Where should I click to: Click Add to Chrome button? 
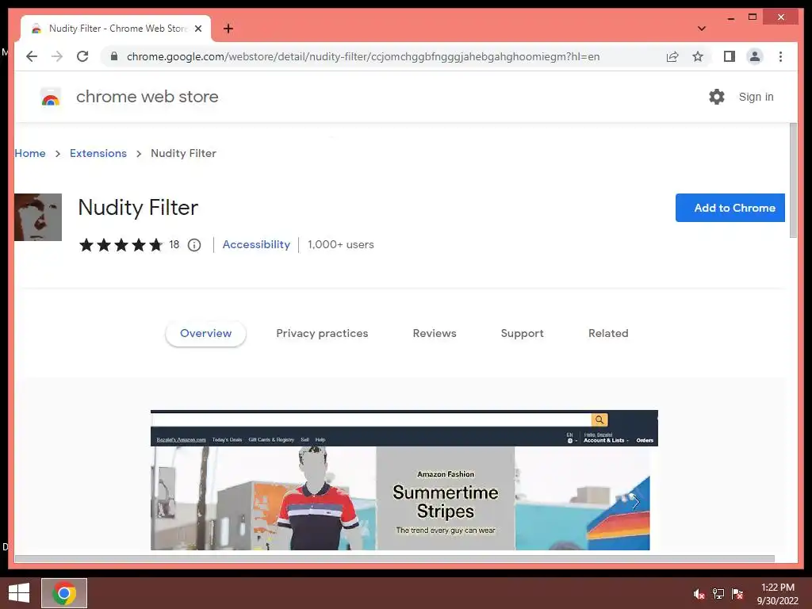tap(730, 208)
